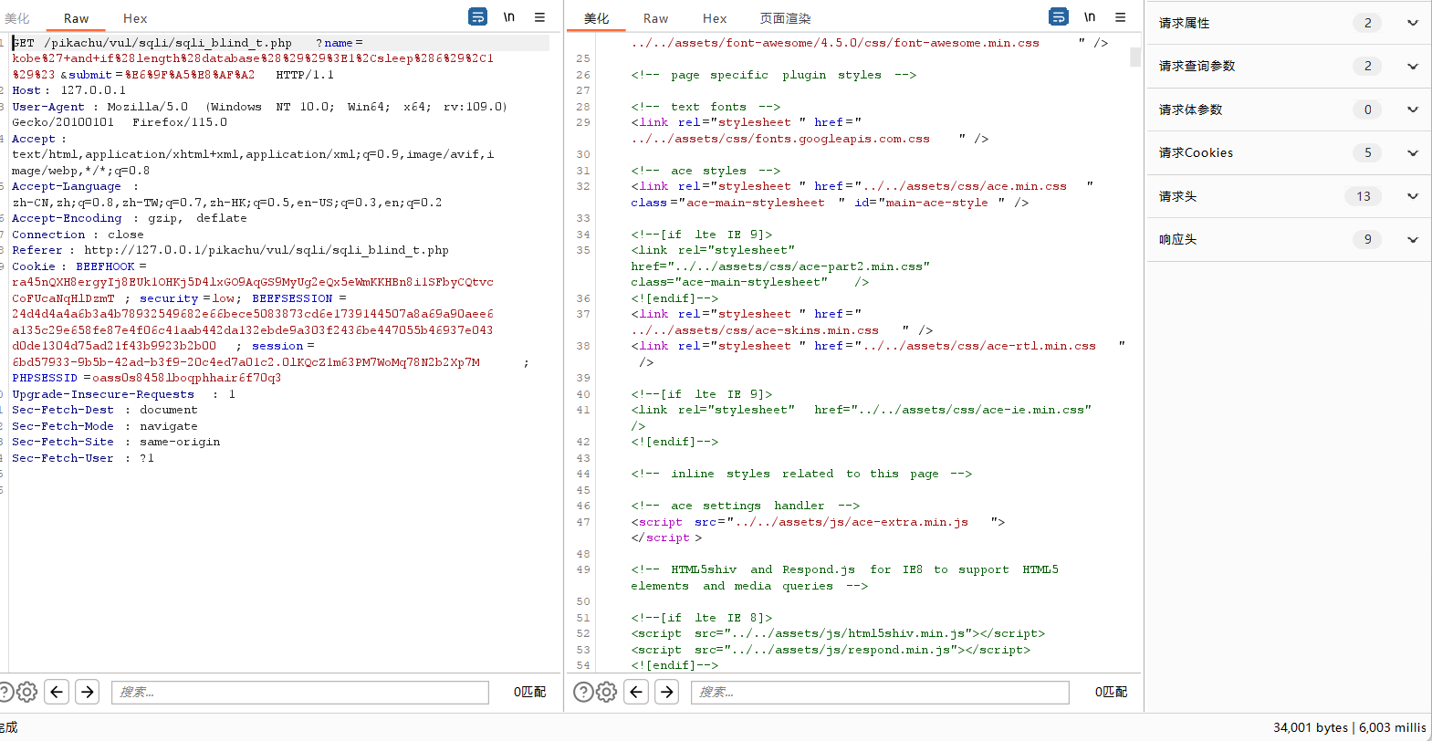
Task: Click request 0匹配 match count label
Action: click(x=529, y=692)
